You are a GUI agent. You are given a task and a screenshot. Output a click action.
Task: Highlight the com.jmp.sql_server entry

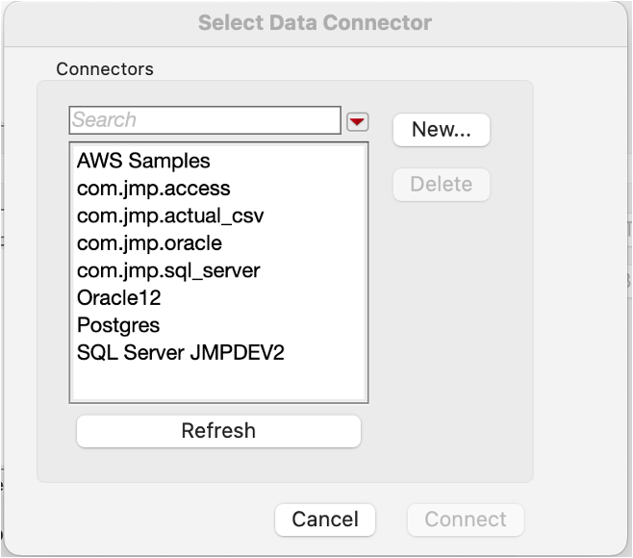coord(218,270)
